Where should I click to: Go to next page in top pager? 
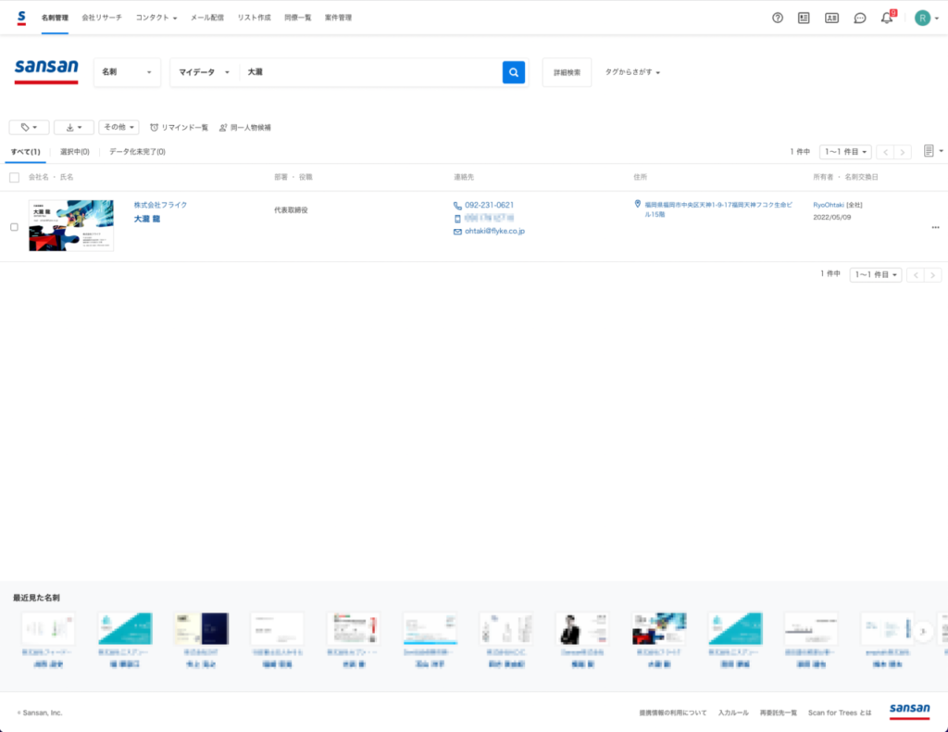(903, 152)
